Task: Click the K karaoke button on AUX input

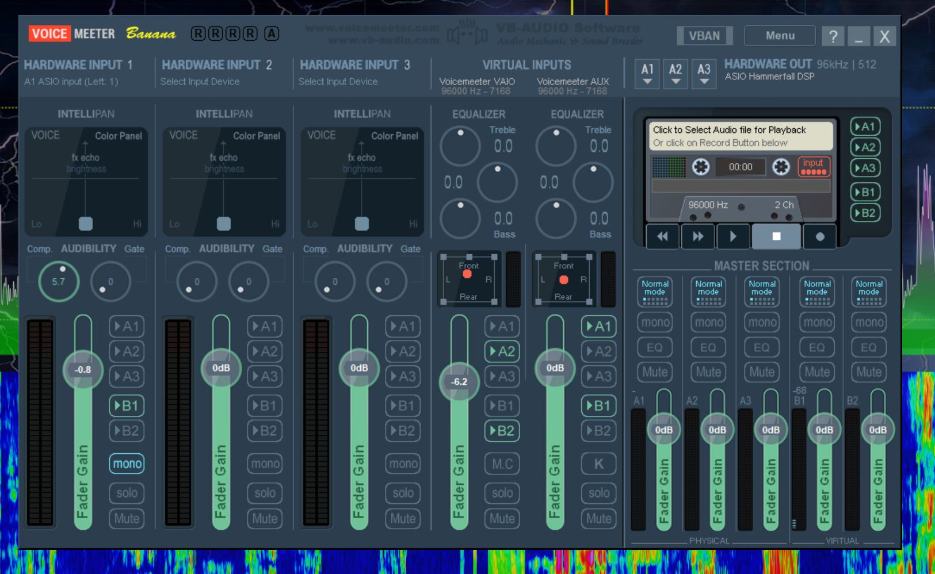Action: 598,464
